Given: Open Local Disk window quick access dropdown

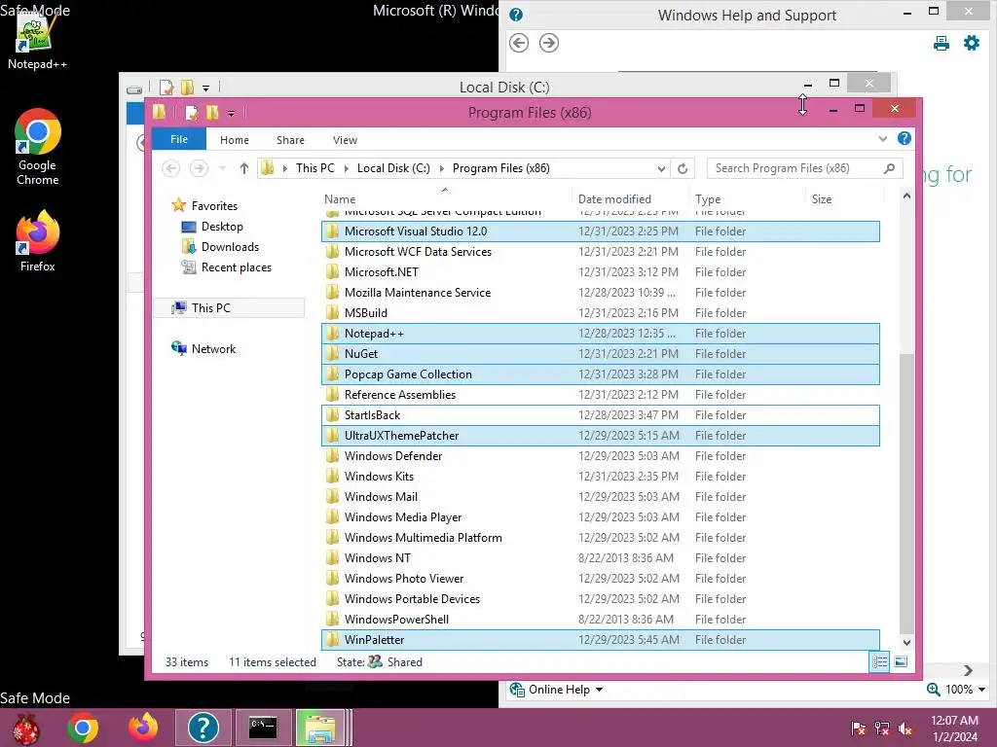Looking at the screenshot, I should 205,89.
